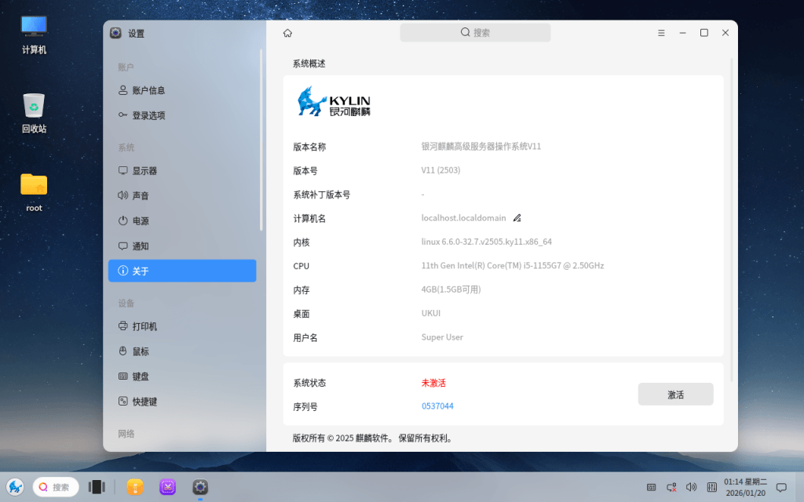The image size is (804, 502).
Task: Click the hostname localhost.localdomain
Action: point(463,218)
